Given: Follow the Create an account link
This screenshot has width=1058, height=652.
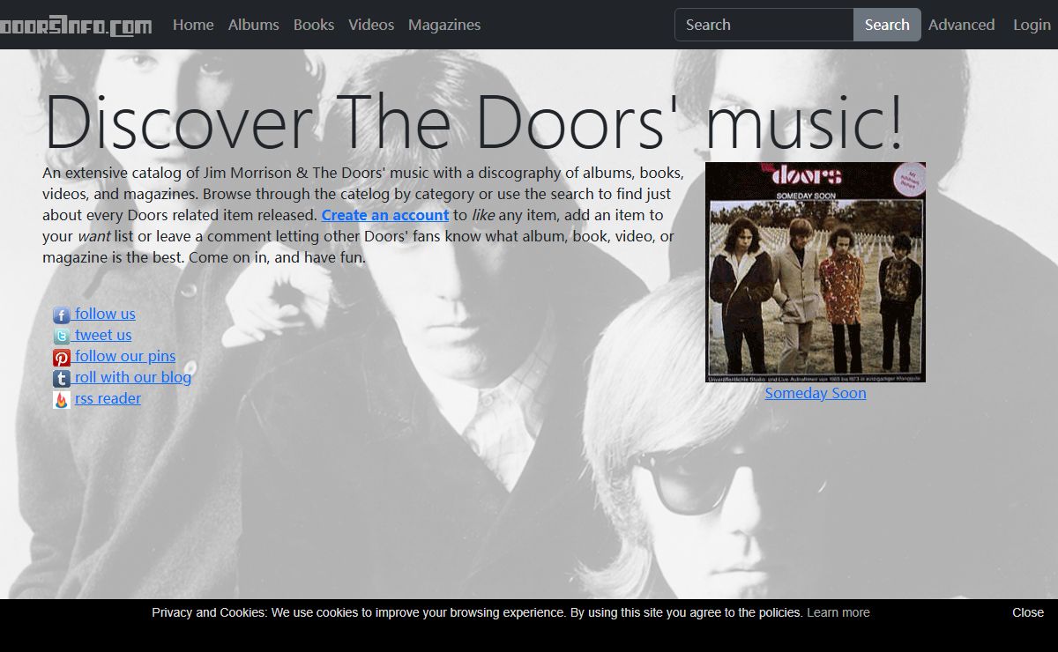Looking at the screenshot, I should click(385, 215).
